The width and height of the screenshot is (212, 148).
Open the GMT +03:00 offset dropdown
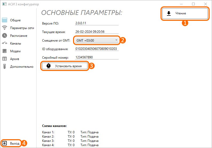97,41
